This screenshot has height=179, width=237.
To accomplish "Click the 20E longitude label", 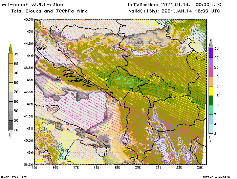I will [x=138, y=168].
